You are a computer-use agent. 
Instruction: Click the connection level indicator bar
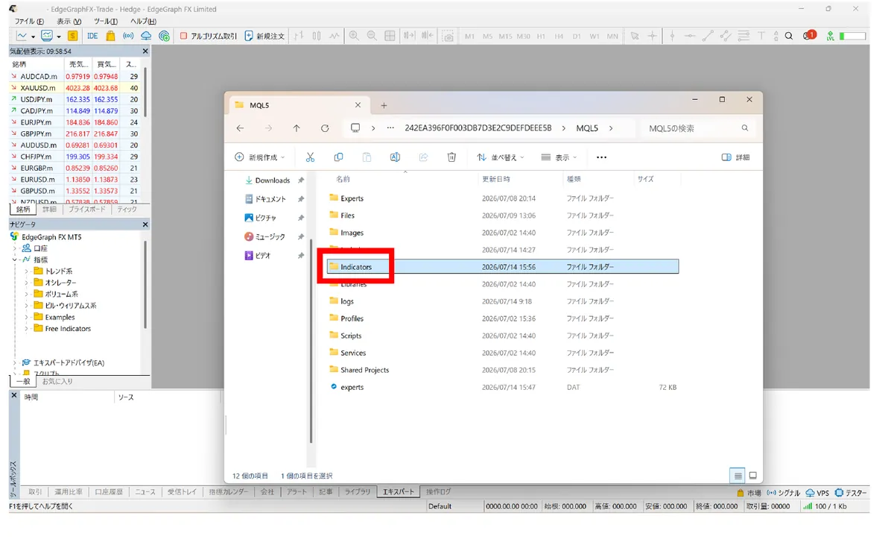click(852, 36)
